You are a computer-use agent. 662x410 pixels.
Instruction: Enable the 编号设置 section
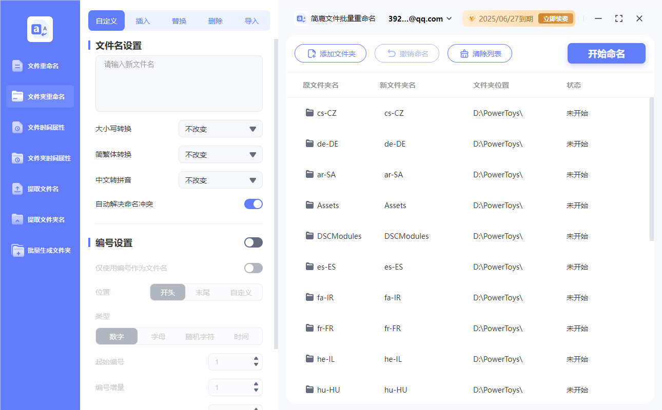253,242
